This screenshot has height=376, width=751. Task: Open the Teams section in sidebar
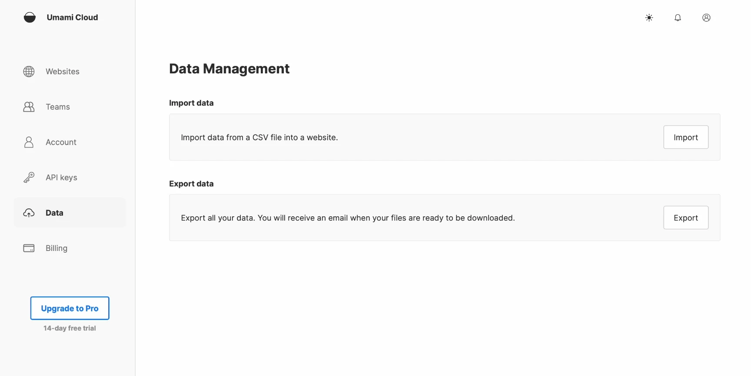coord(58,106)
